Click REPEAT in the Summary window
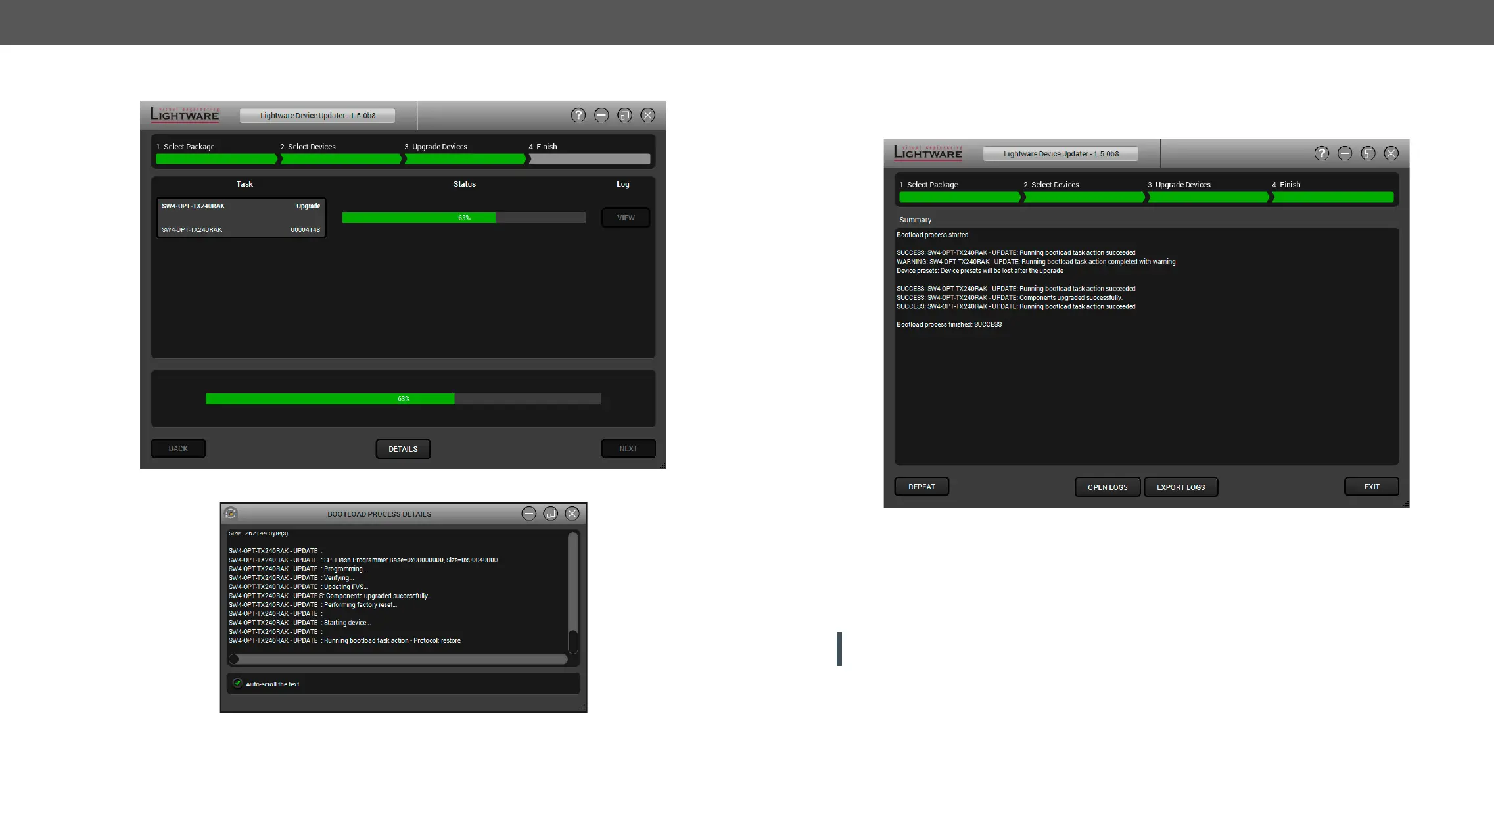 [x=922, y=487]
